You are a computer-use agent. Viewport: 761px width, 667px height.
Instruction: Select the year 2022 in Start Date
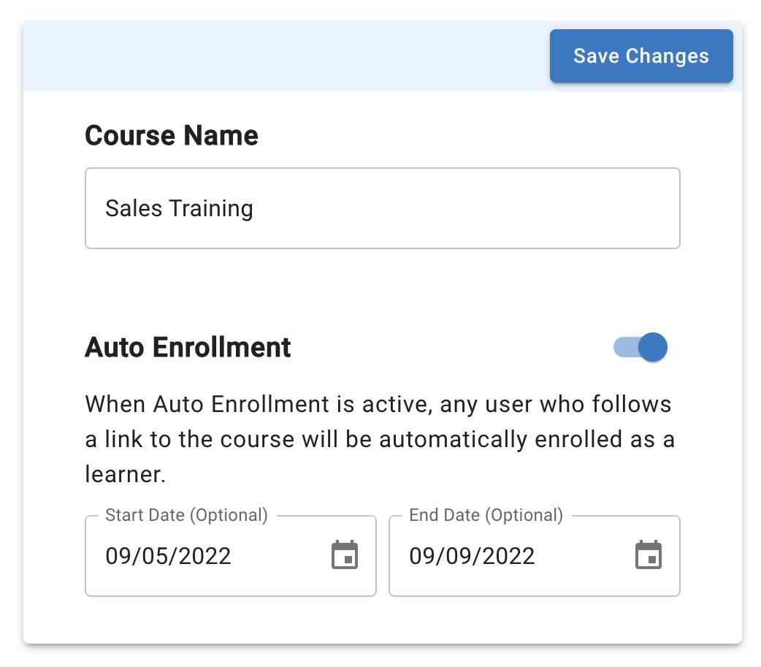pos(205,557)
